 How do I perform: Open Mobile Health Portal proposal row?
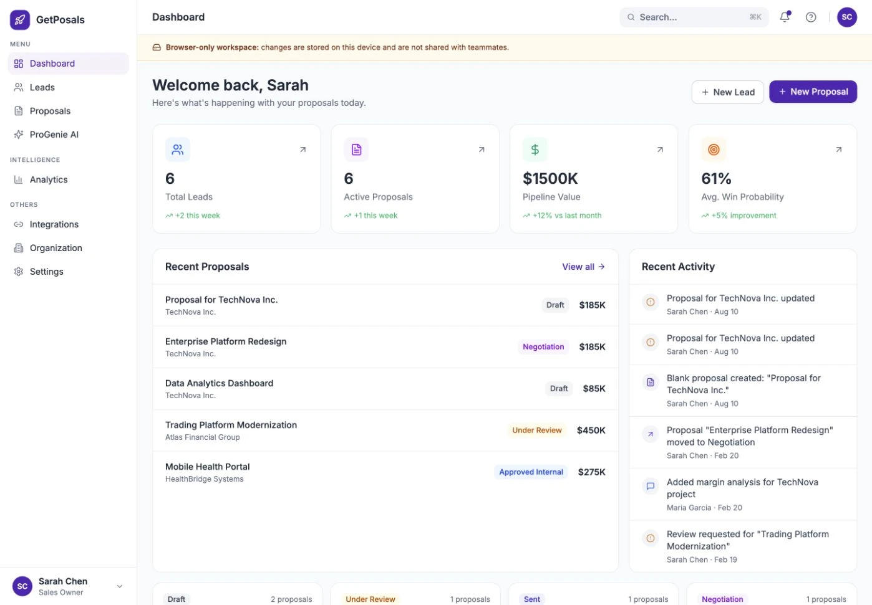pyautogui.click(x=385, y=472)
